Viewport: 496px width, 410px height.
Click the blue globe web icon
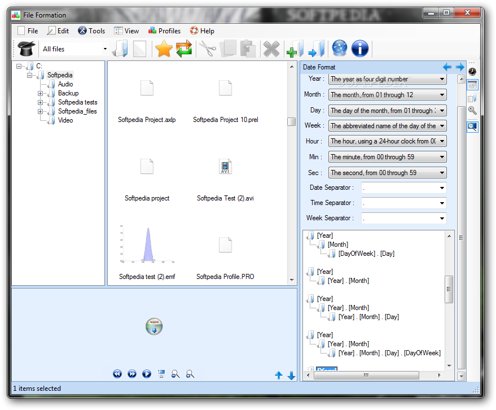340,48
